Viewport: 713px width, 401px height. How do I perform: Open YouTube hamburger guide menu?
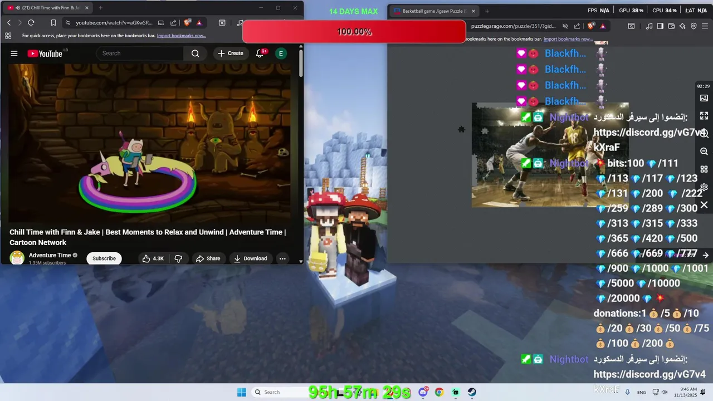click(x=14, y=53)
